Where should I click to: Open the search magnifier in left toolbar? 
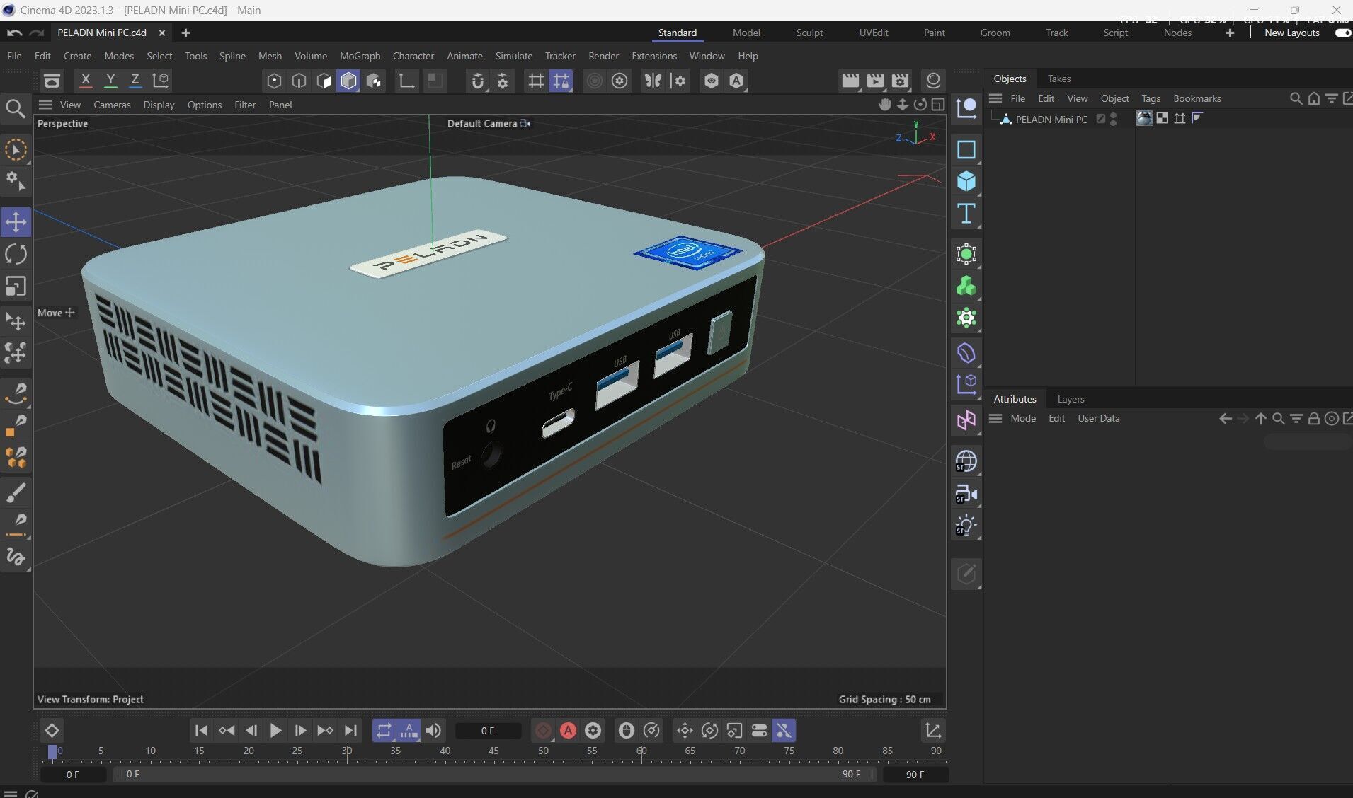(16, 108)
